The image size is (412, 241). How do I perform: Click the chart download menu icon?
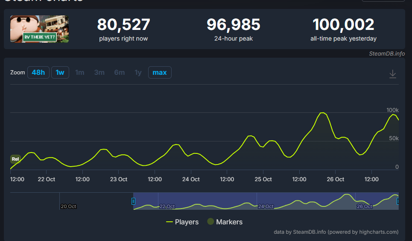[393, 74]
